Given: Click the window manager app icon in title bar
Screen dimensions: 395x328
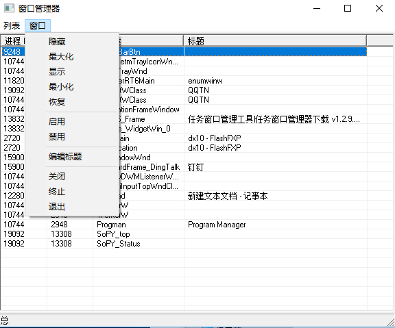Looking at the screenshot, I should pos(9,8).
